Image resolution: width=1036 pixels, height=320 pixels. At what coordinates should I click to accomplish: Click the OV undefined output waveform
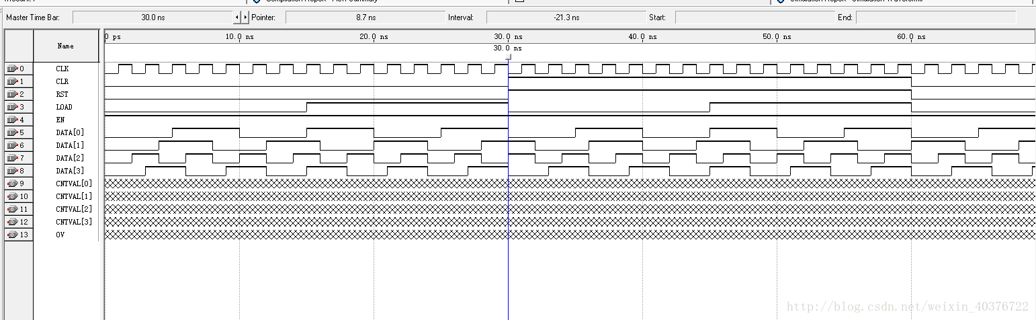tap(570, 235)
